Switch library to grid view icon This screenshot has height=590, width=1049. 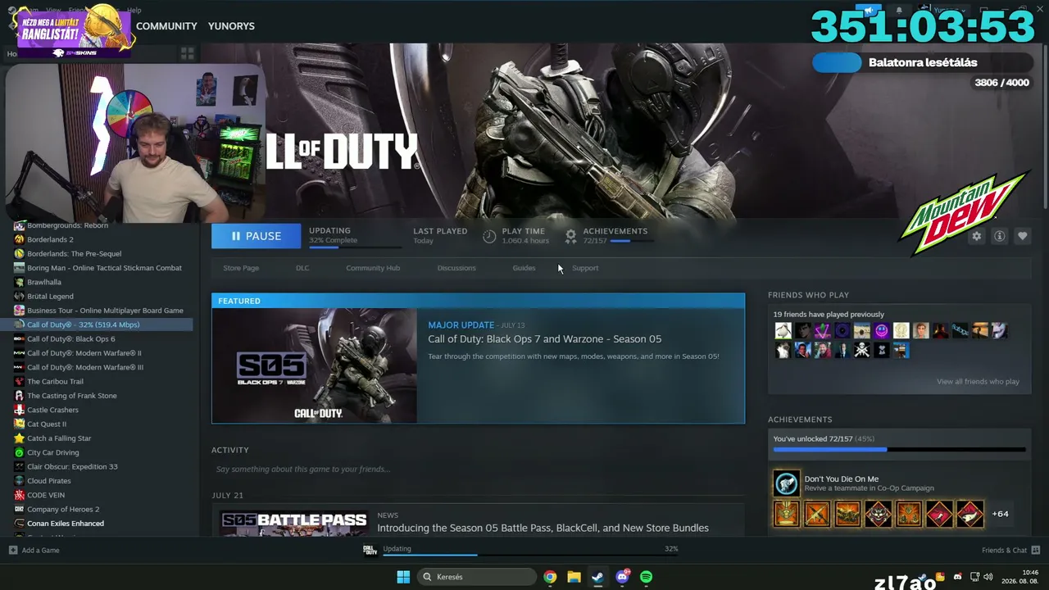[187, 53]
